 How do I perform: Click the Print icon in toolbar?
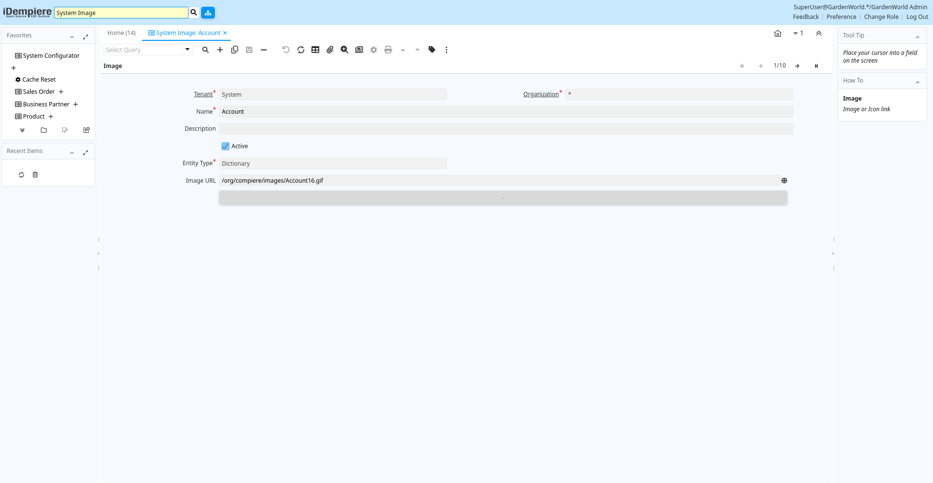(388, 50)
